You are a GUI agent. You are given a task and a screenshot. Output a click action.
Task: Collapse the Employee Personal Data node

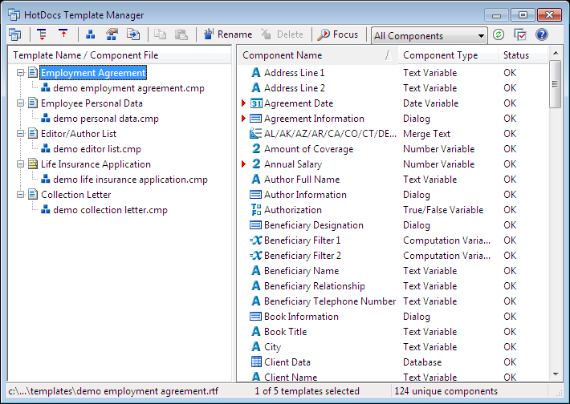(x=21, y=103)
